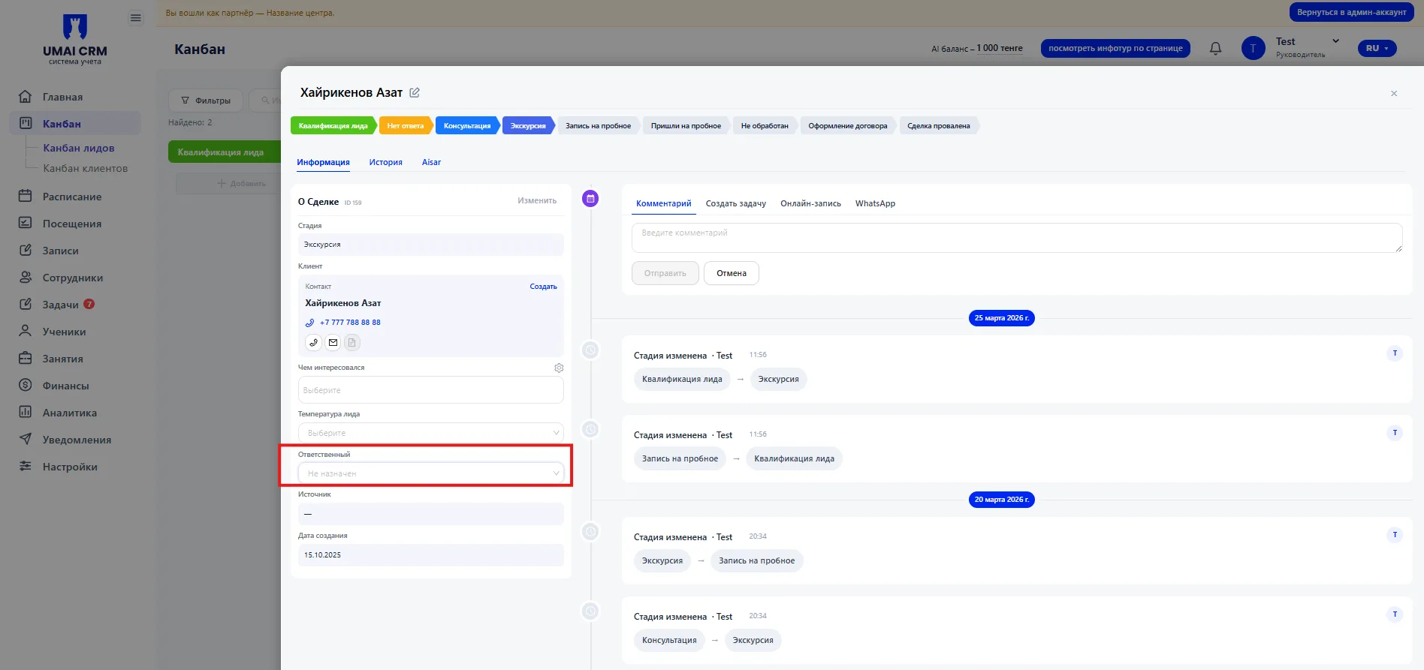Toggle the sidebar hamburger menu icon
The width and height of the screenshot is (1424, 670).
[x=136, y=18]
